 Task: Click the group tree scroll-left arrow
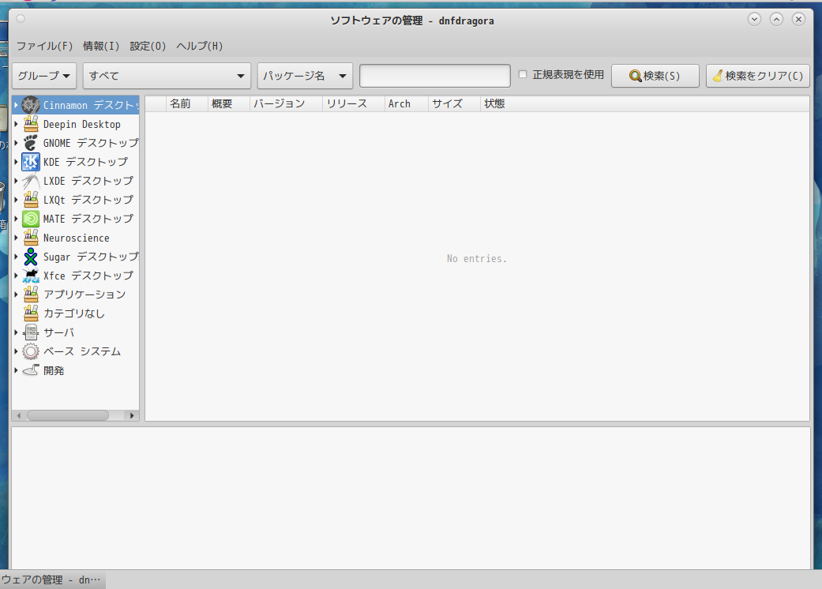click(x=19, y=415)
